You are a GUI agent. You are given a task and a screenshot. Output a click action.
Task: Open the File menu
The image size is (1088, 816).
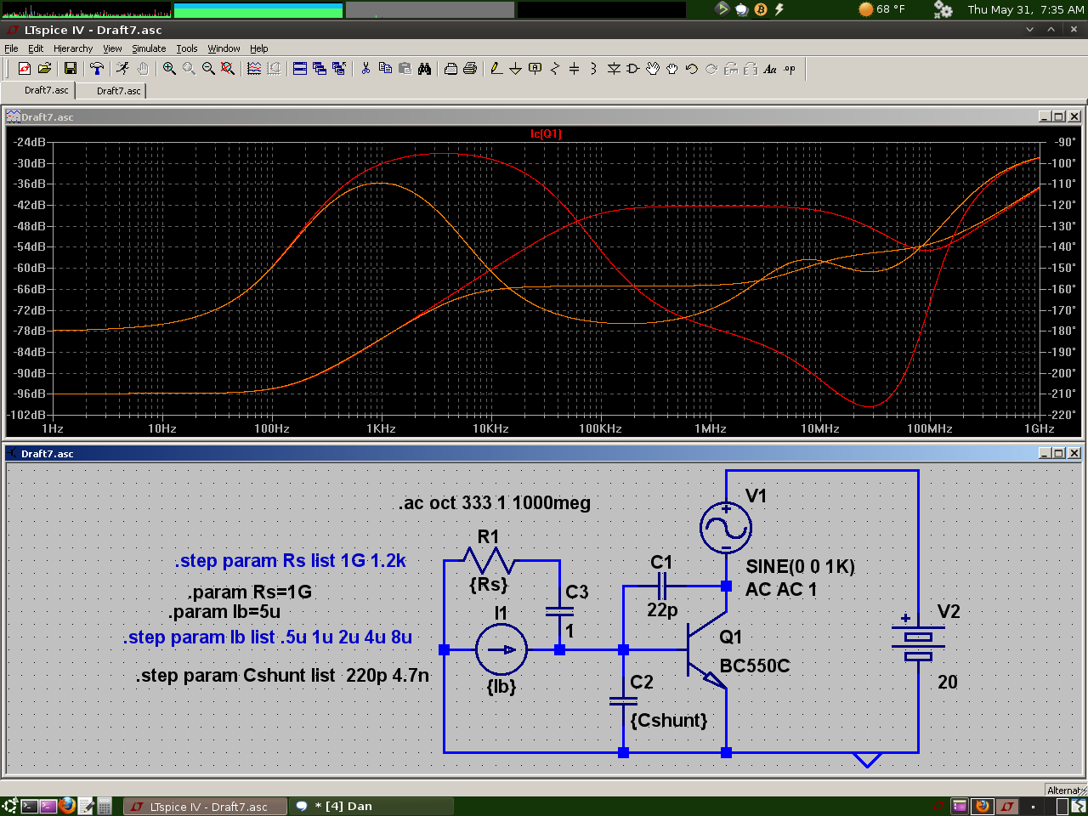click(x=11, y=48)
